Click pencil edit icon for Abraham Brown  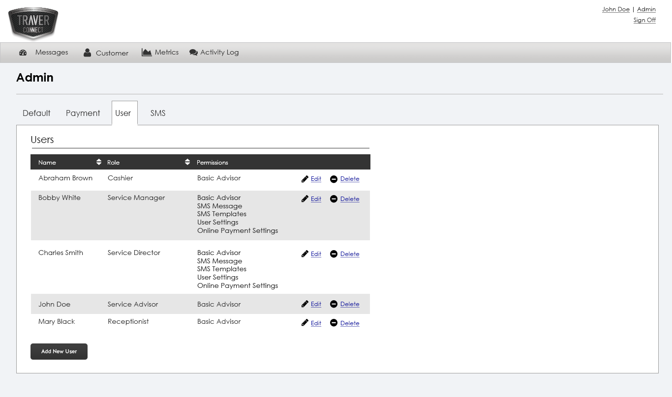(305, 179)
